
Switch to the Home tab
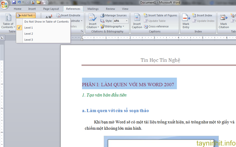pos(18,9)
